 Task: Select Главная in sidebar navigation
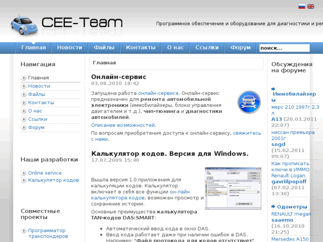pos(39,78)
